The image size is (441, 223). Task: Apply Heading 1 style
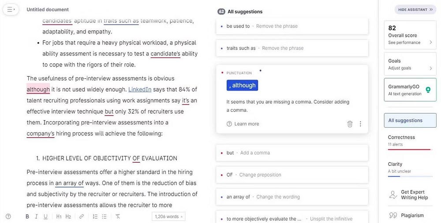click(59, 216)
